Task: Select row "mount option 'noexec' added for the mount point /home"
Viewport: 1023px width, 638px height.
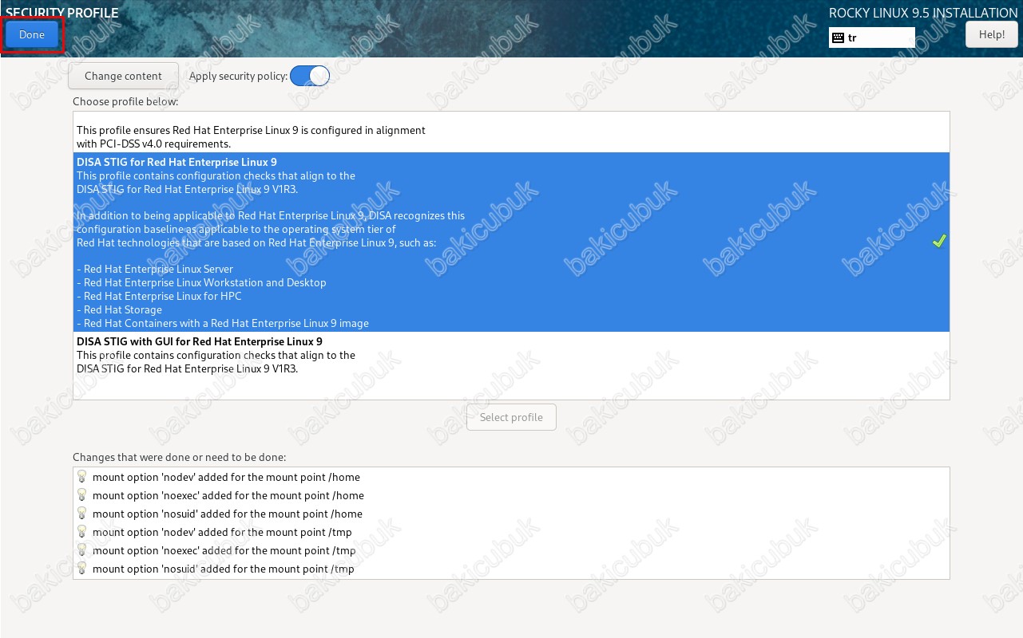Action: pos(511,495)
